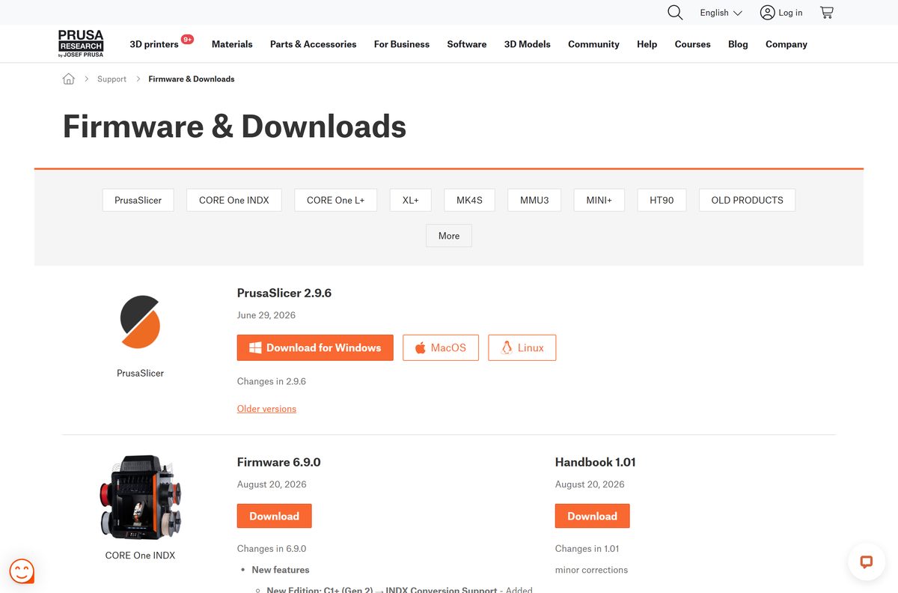Click the MacOS download button

point(441,347)
